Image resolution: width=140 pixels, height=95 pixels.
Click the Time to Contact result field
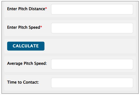click(x=92, y=83)
